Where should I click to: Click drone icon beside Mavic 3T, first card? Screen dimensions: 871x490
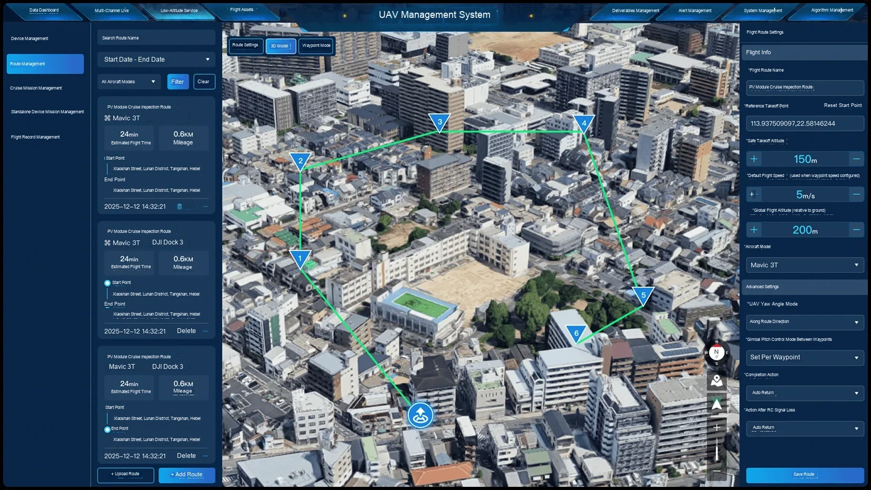[x=107, y=118]
